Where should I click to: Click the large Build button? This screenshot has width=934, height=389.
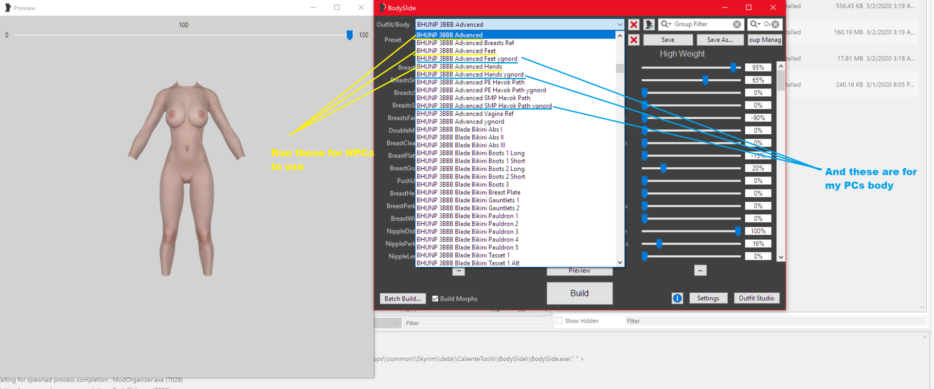pos(579,293)
